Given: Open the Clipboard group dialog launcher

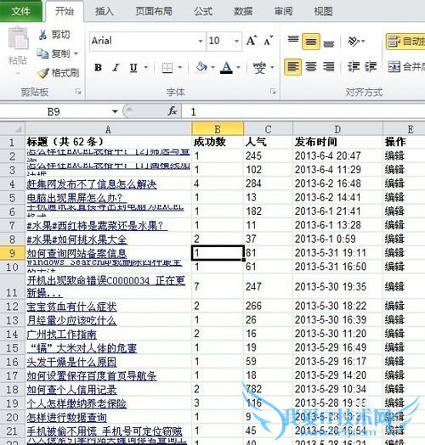Looking at the screenshot, I should pos(78,92).
